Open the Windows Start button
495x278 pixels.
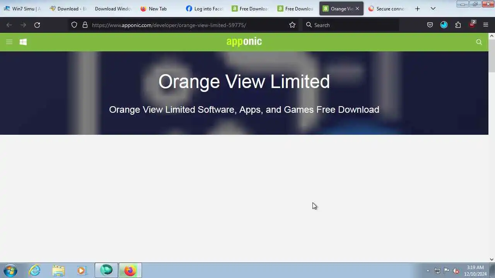click(x=10, y=270)
